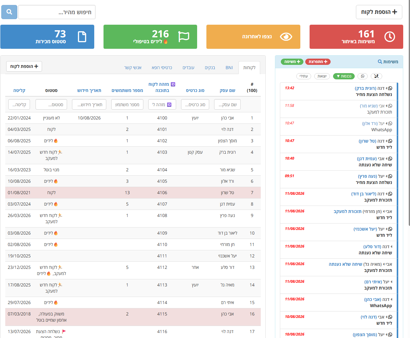The image size is (410, 338).
Task: Click WhatsApp icon on the 09:51 task
Action: point(390,176)
